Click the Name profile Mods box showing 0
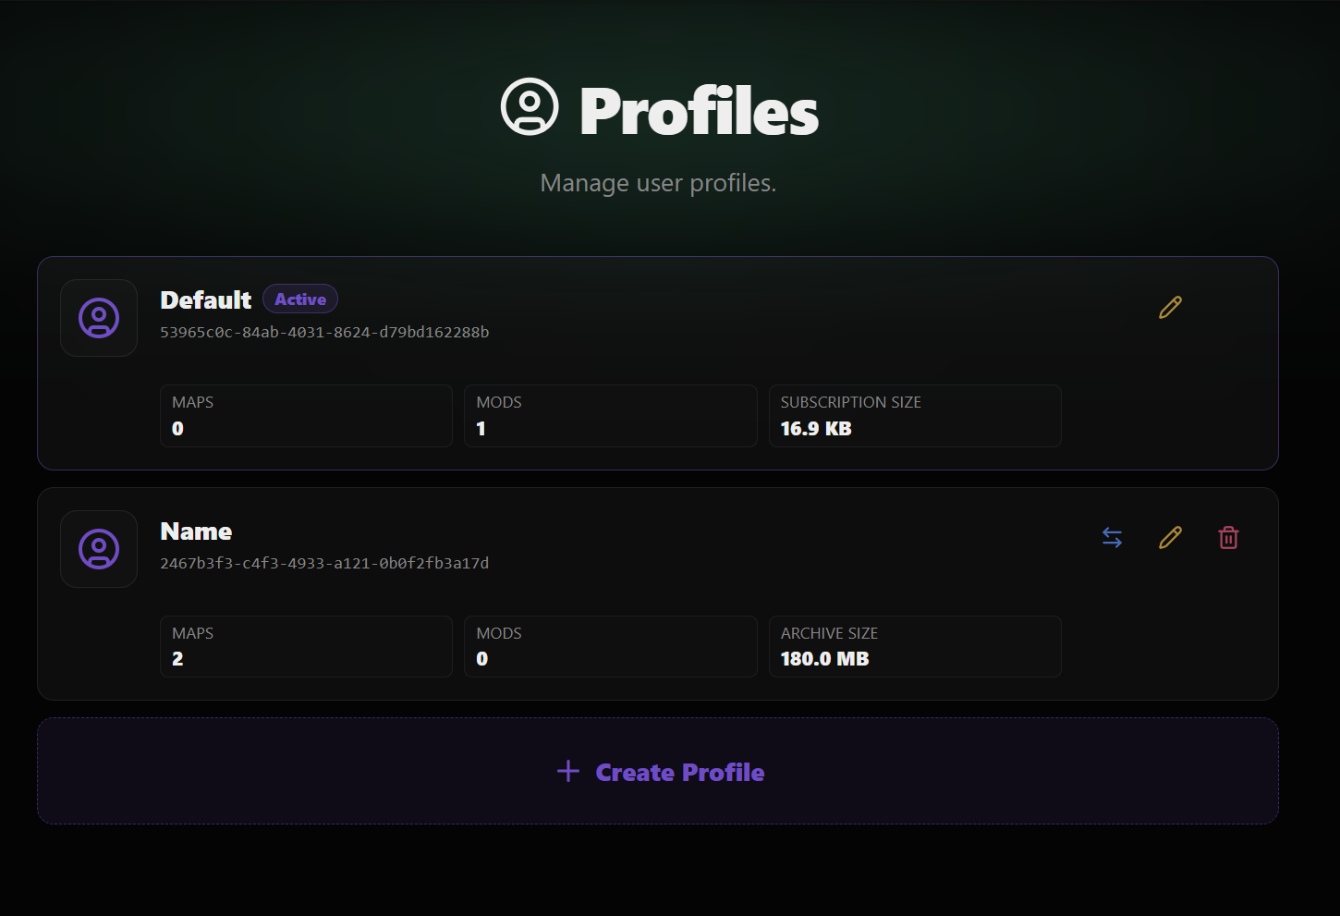 tap(610, 646)
